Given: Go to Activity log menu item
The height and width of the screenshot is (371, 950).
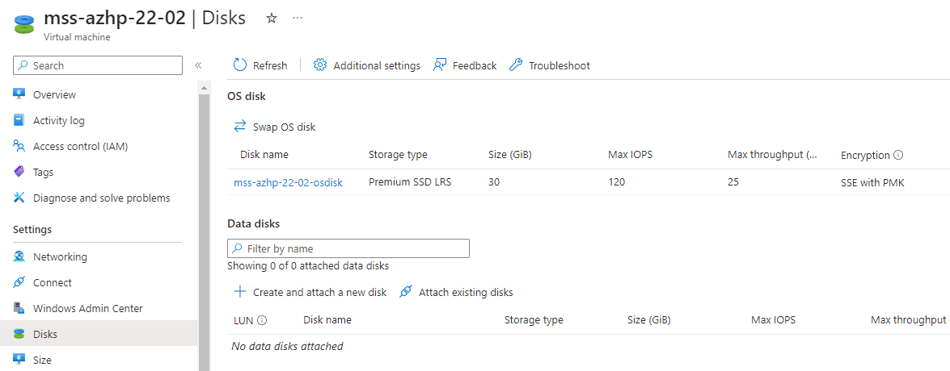Looking at the screenshot, I should (59, 121).
